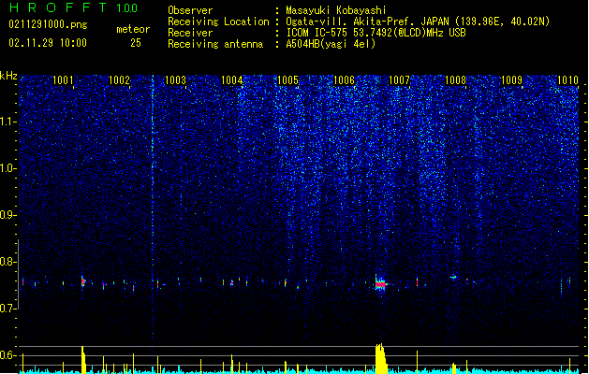This screenshot has width=589, height=374.
Task: Click the 1010 time marker
Action: pyautogui.click(x=567, y=79)
